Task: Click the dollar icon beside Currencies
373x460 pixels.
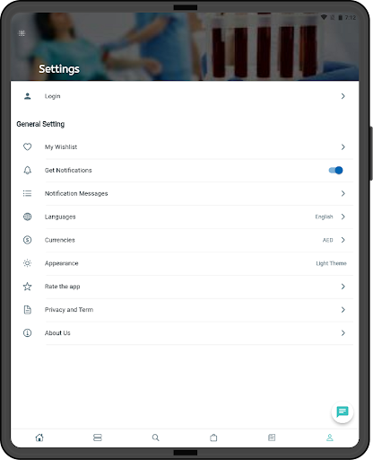Action: 27,240
